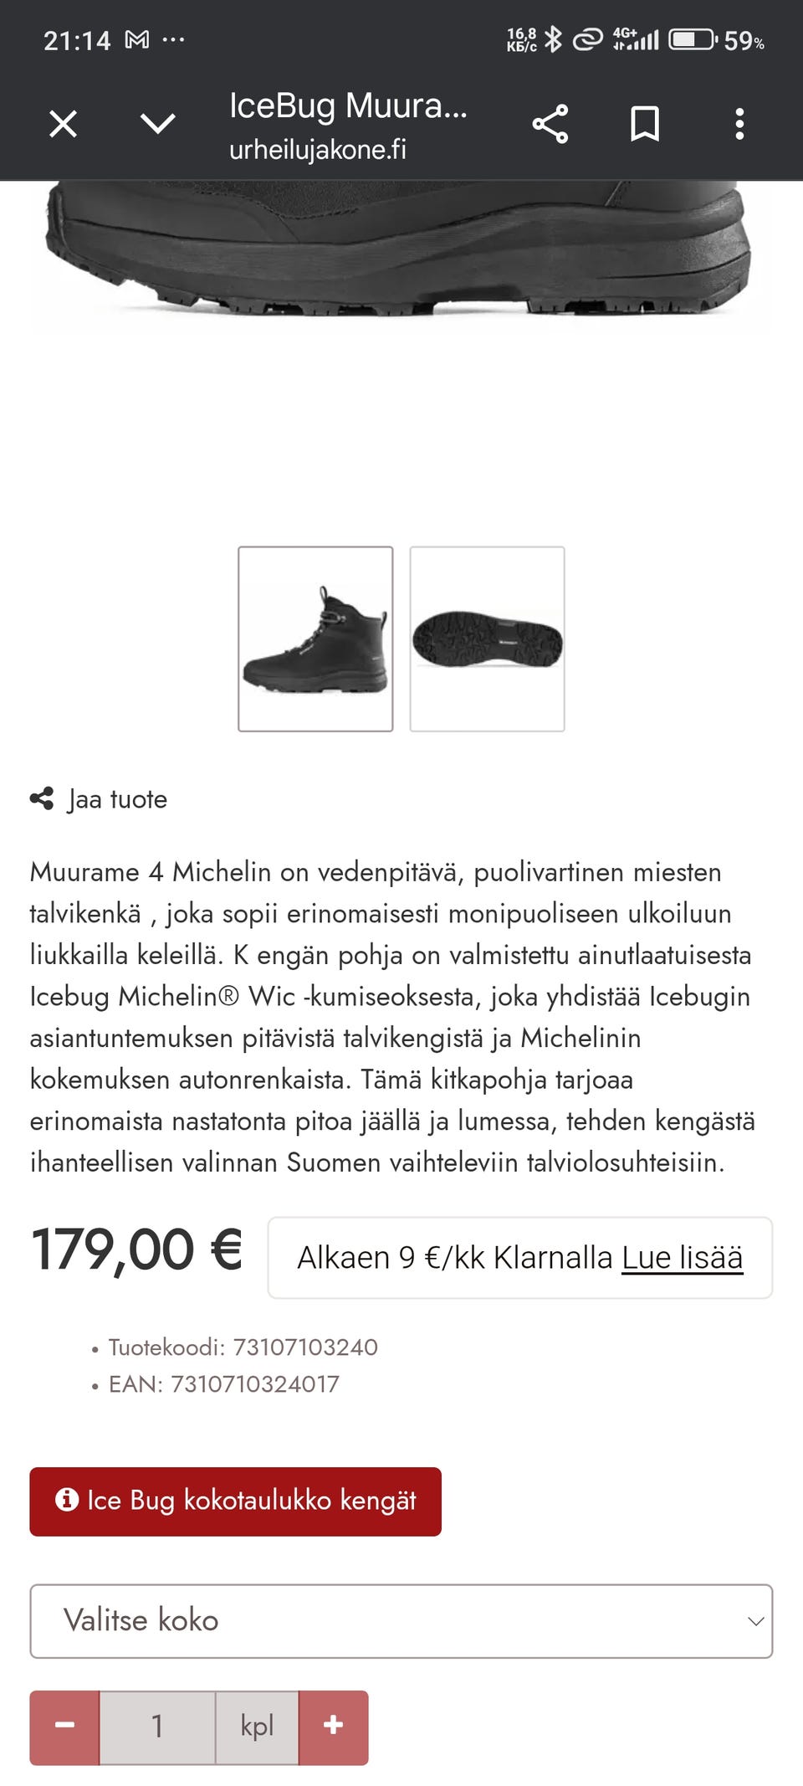
Task: Tap info icon on size chart button
Action: click(67, 1500)
